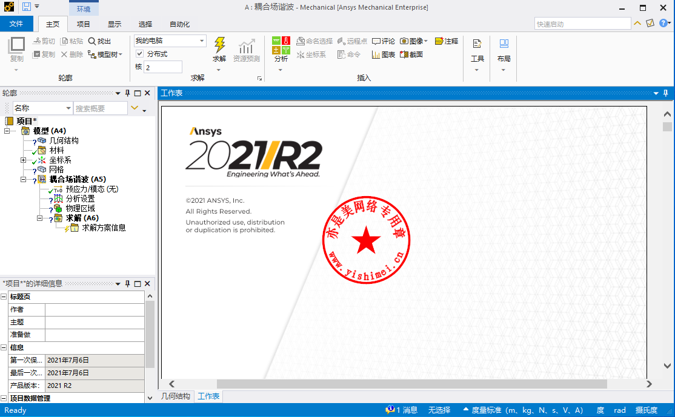Close the project details panel

147,284
